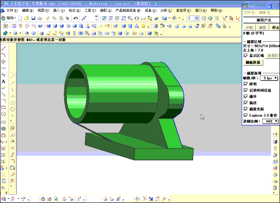The height and width of the screenshot is (203, 280).
Task: Click the New file icon
Action: pyautogui.click(x=20, y=18)
